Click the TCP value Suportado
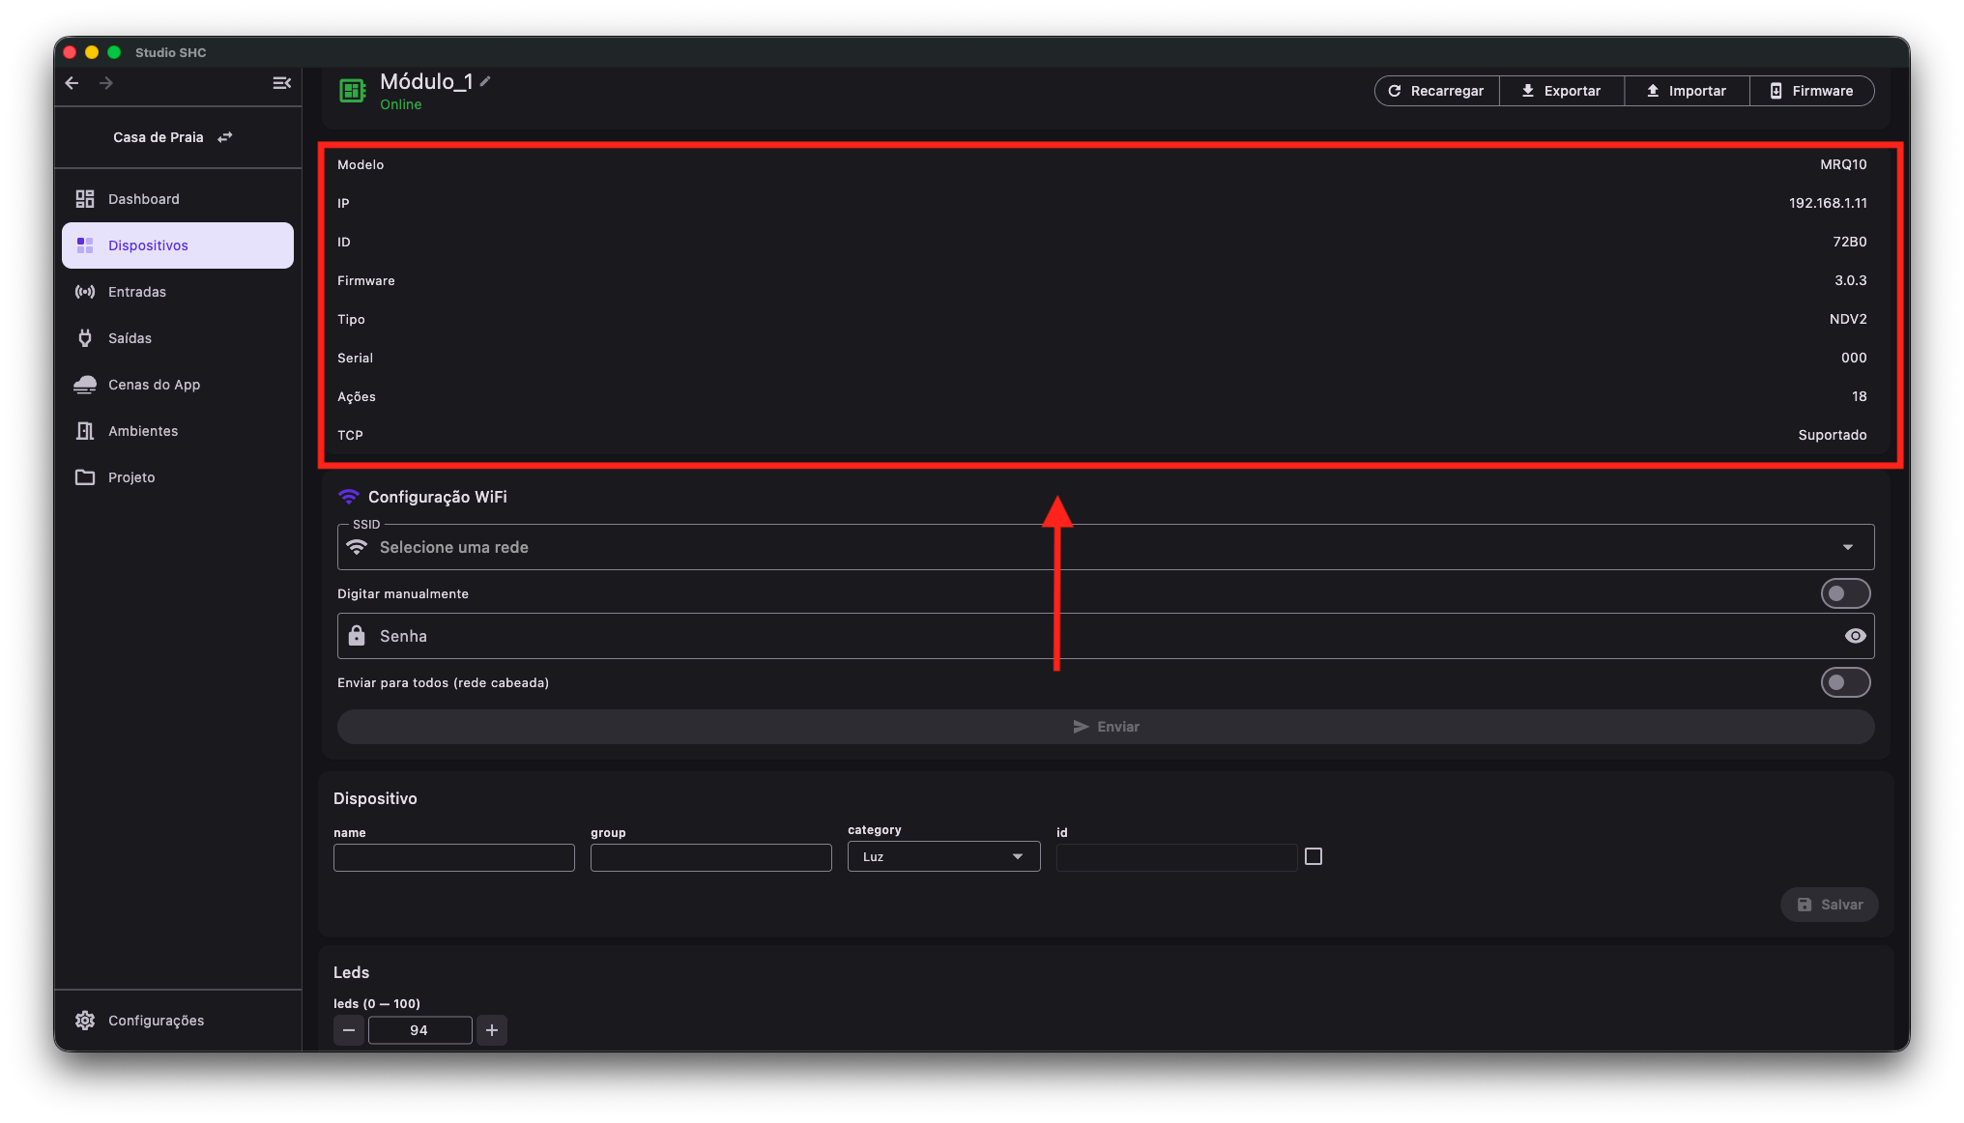Viewport: 1964px width, 1123px height. (x=1833, y=435)
